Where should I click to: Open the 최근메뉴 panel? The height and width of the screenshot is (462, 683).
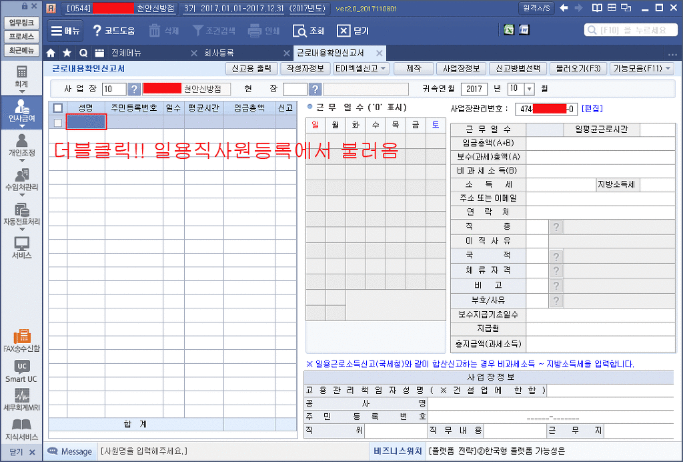[x=21, y=49]
